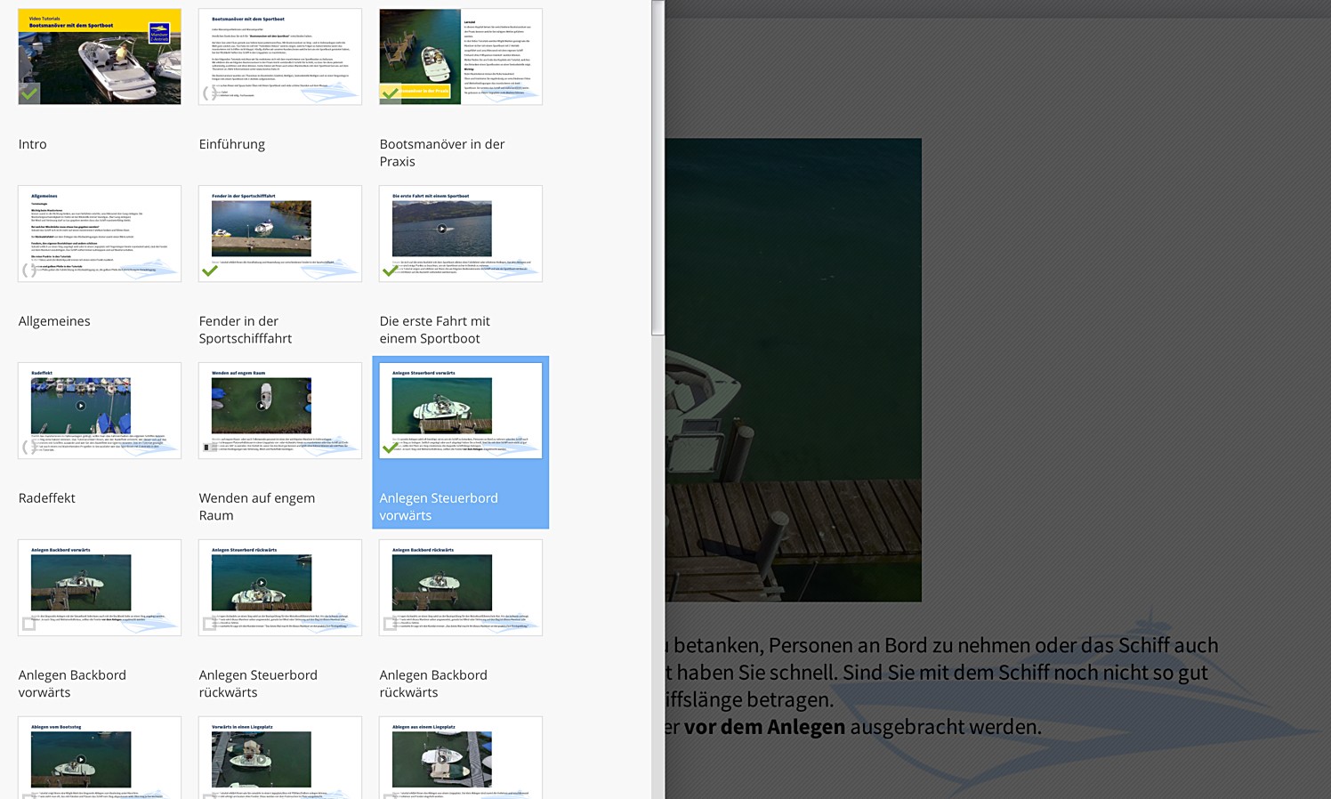Select the highlighted Anlegen Steuerbord vorwärts thumbnail
This screenshot has height=799, width=1331.
click(461, 411)
